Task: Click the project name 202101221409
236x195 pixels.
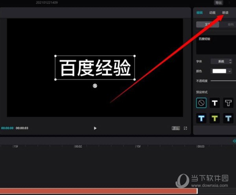Action: (x=47, y=2)
